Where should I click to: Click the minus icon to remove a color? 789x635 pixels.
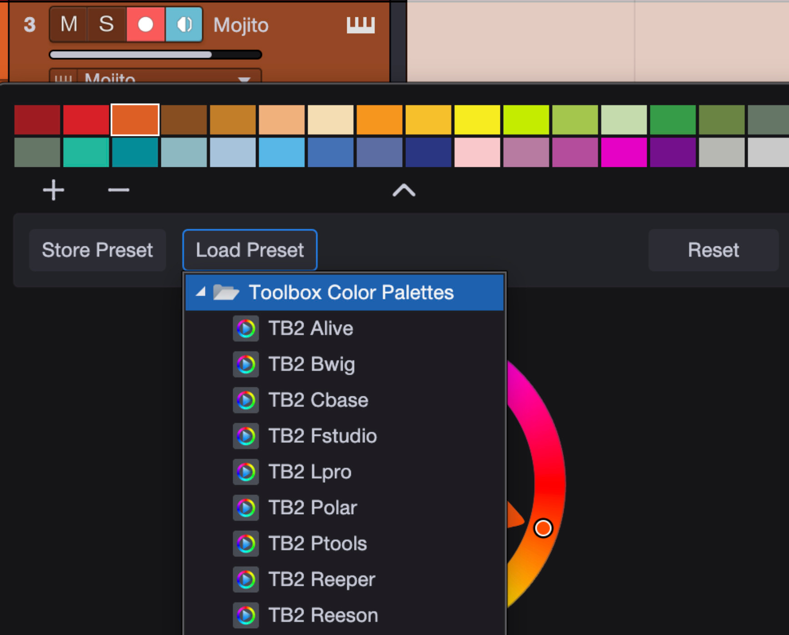[x=119, y=190]
